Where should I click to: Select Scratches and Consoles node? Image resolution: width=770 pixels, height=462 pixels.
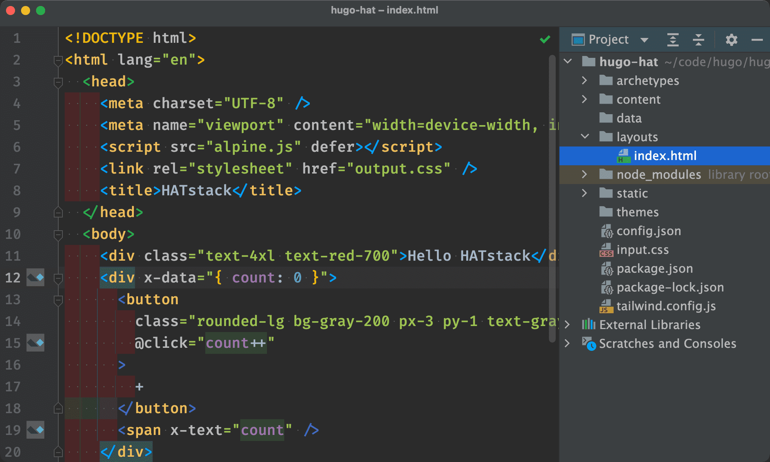pyautogui.click(x=667, y=344)
